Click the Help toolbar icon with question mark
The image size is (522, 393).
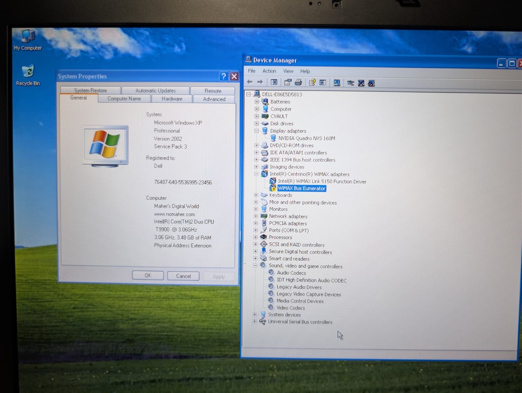coord(312,83)
